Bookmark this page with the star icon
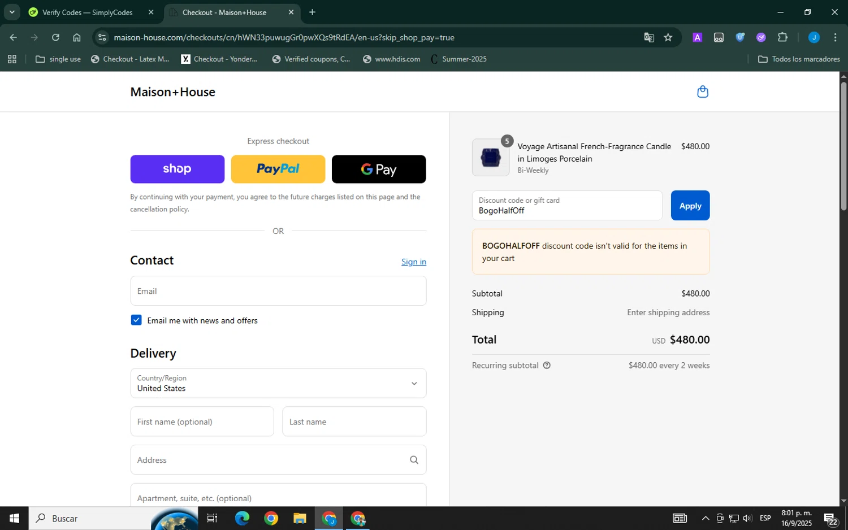The image size is (848, 530). 668,38
